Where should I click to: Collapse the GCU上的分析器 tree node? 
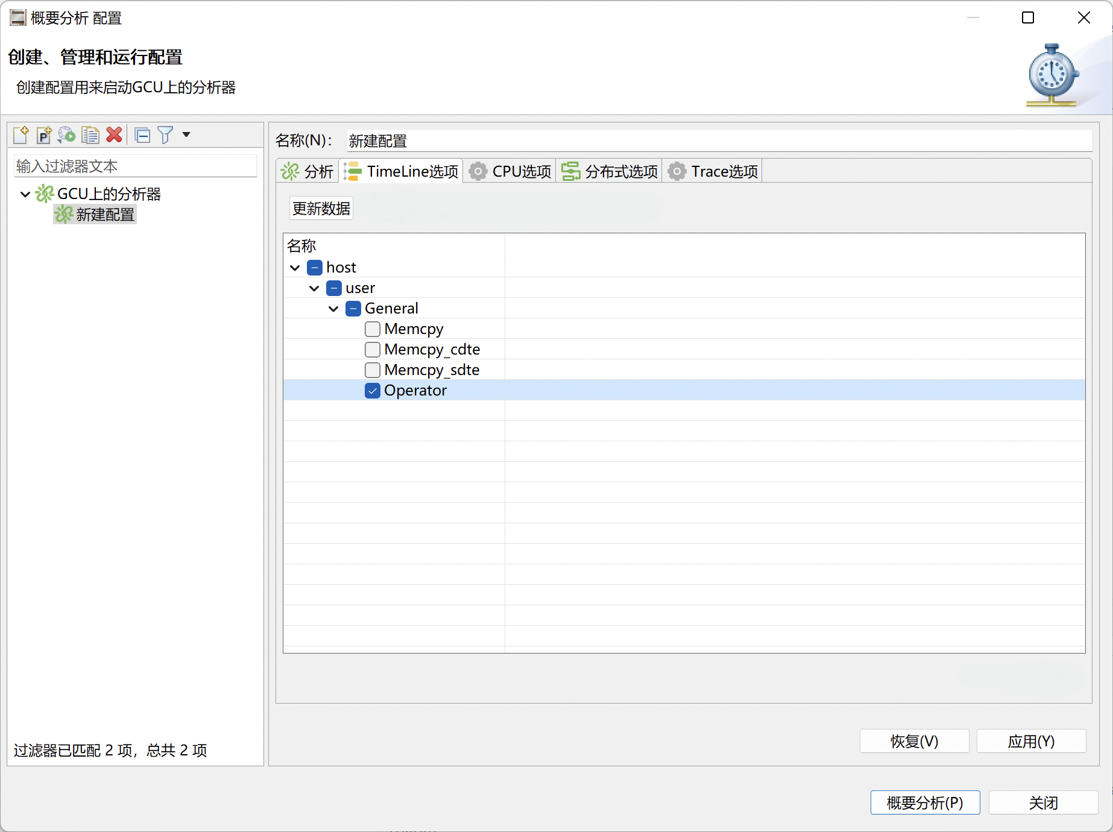pyautogui.click(x=25, y=194)
